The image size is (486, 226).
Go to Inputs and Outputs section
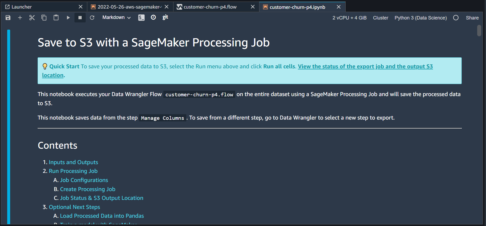(73, 162)
